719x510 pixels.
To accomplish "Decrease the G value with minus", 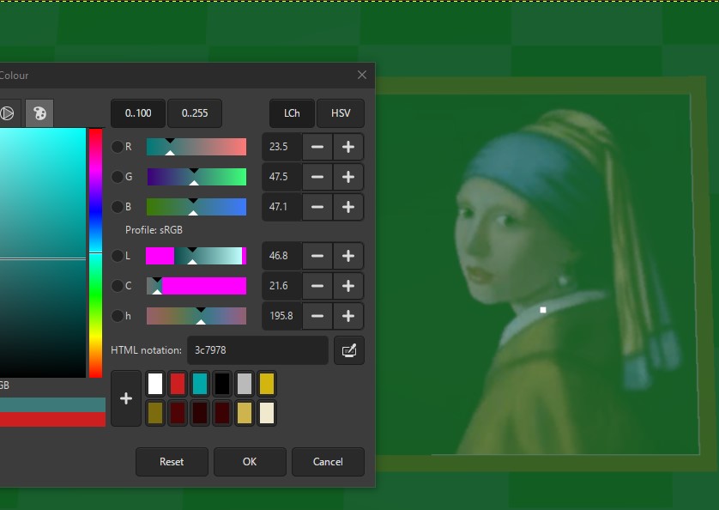I will pos(317,177).
